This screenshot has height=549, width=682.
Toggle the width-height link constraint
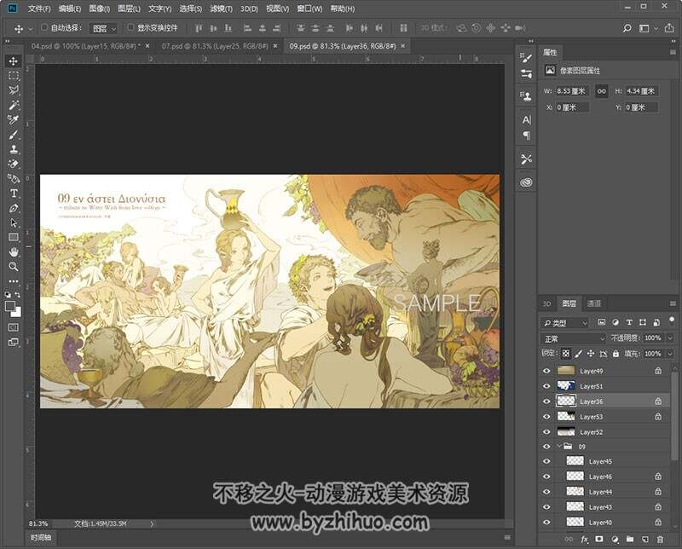(x=602, y=91)
